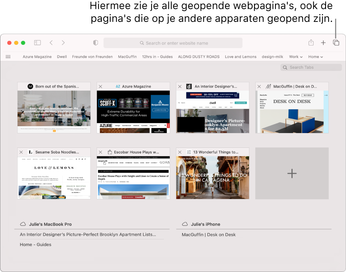Viewport: 346px width, 272px height.
Task: Open iCloud tab Home - Guides
Action: pyautogui.click(x=36, y=245)
